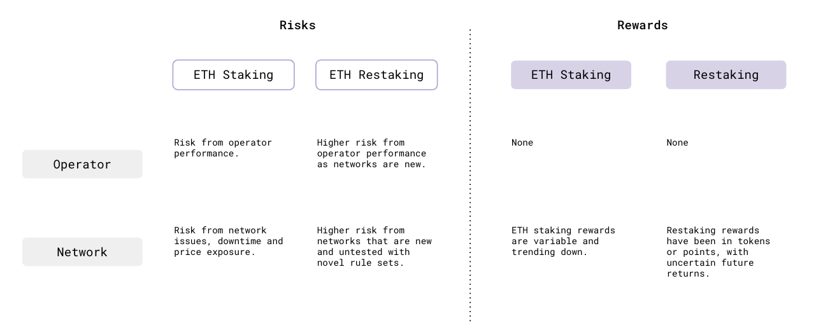837x323 pixels.
Task: Select the outlined ETH Restaking box
Action: pos(376,75)
